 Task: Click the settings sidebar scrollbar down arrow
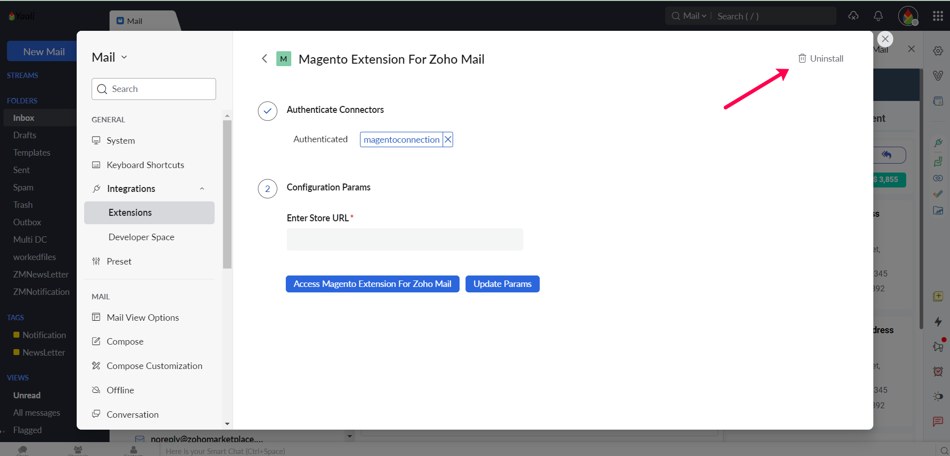click(x=228, y=424)
